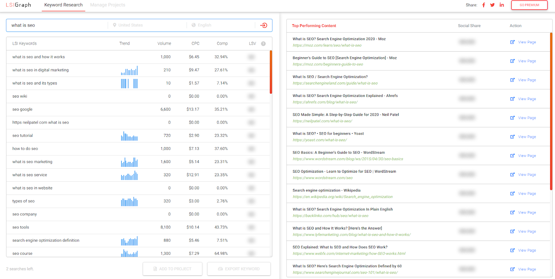Sort by the Trend column header
Viewport: 555px width, 279px height.
(x=125, y=44)
